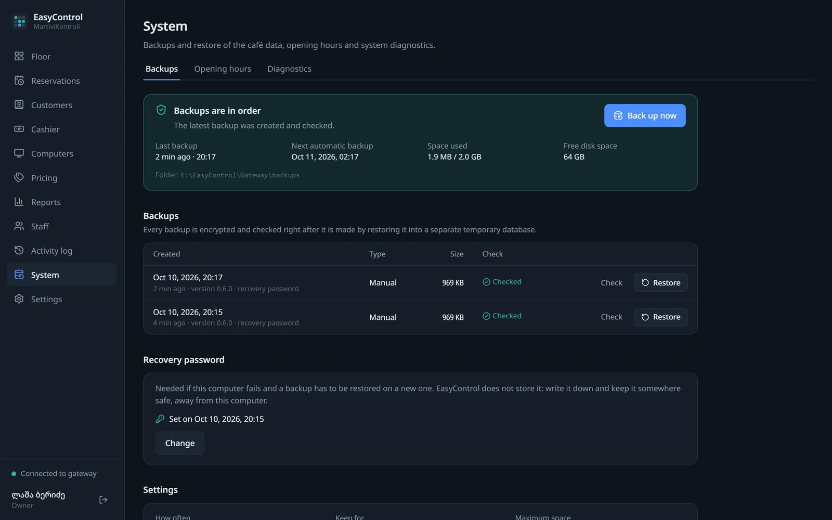The width and height of the screenshot is (832, 520).
Task: Open Reports via its bar chart icon
Action: [x=19, y=202]
